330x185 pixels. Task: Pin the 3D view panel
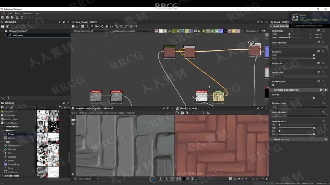coord(164,108)
